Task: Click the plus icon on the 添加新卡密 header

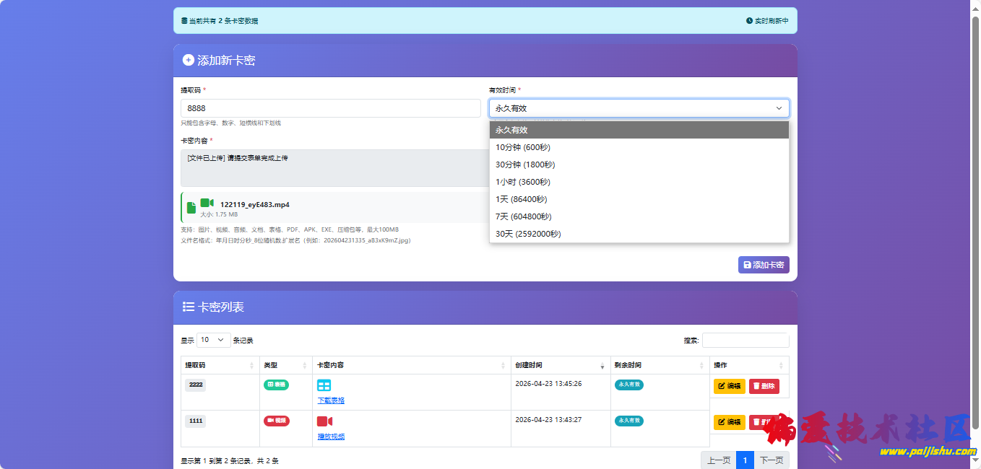Action: 188,60
